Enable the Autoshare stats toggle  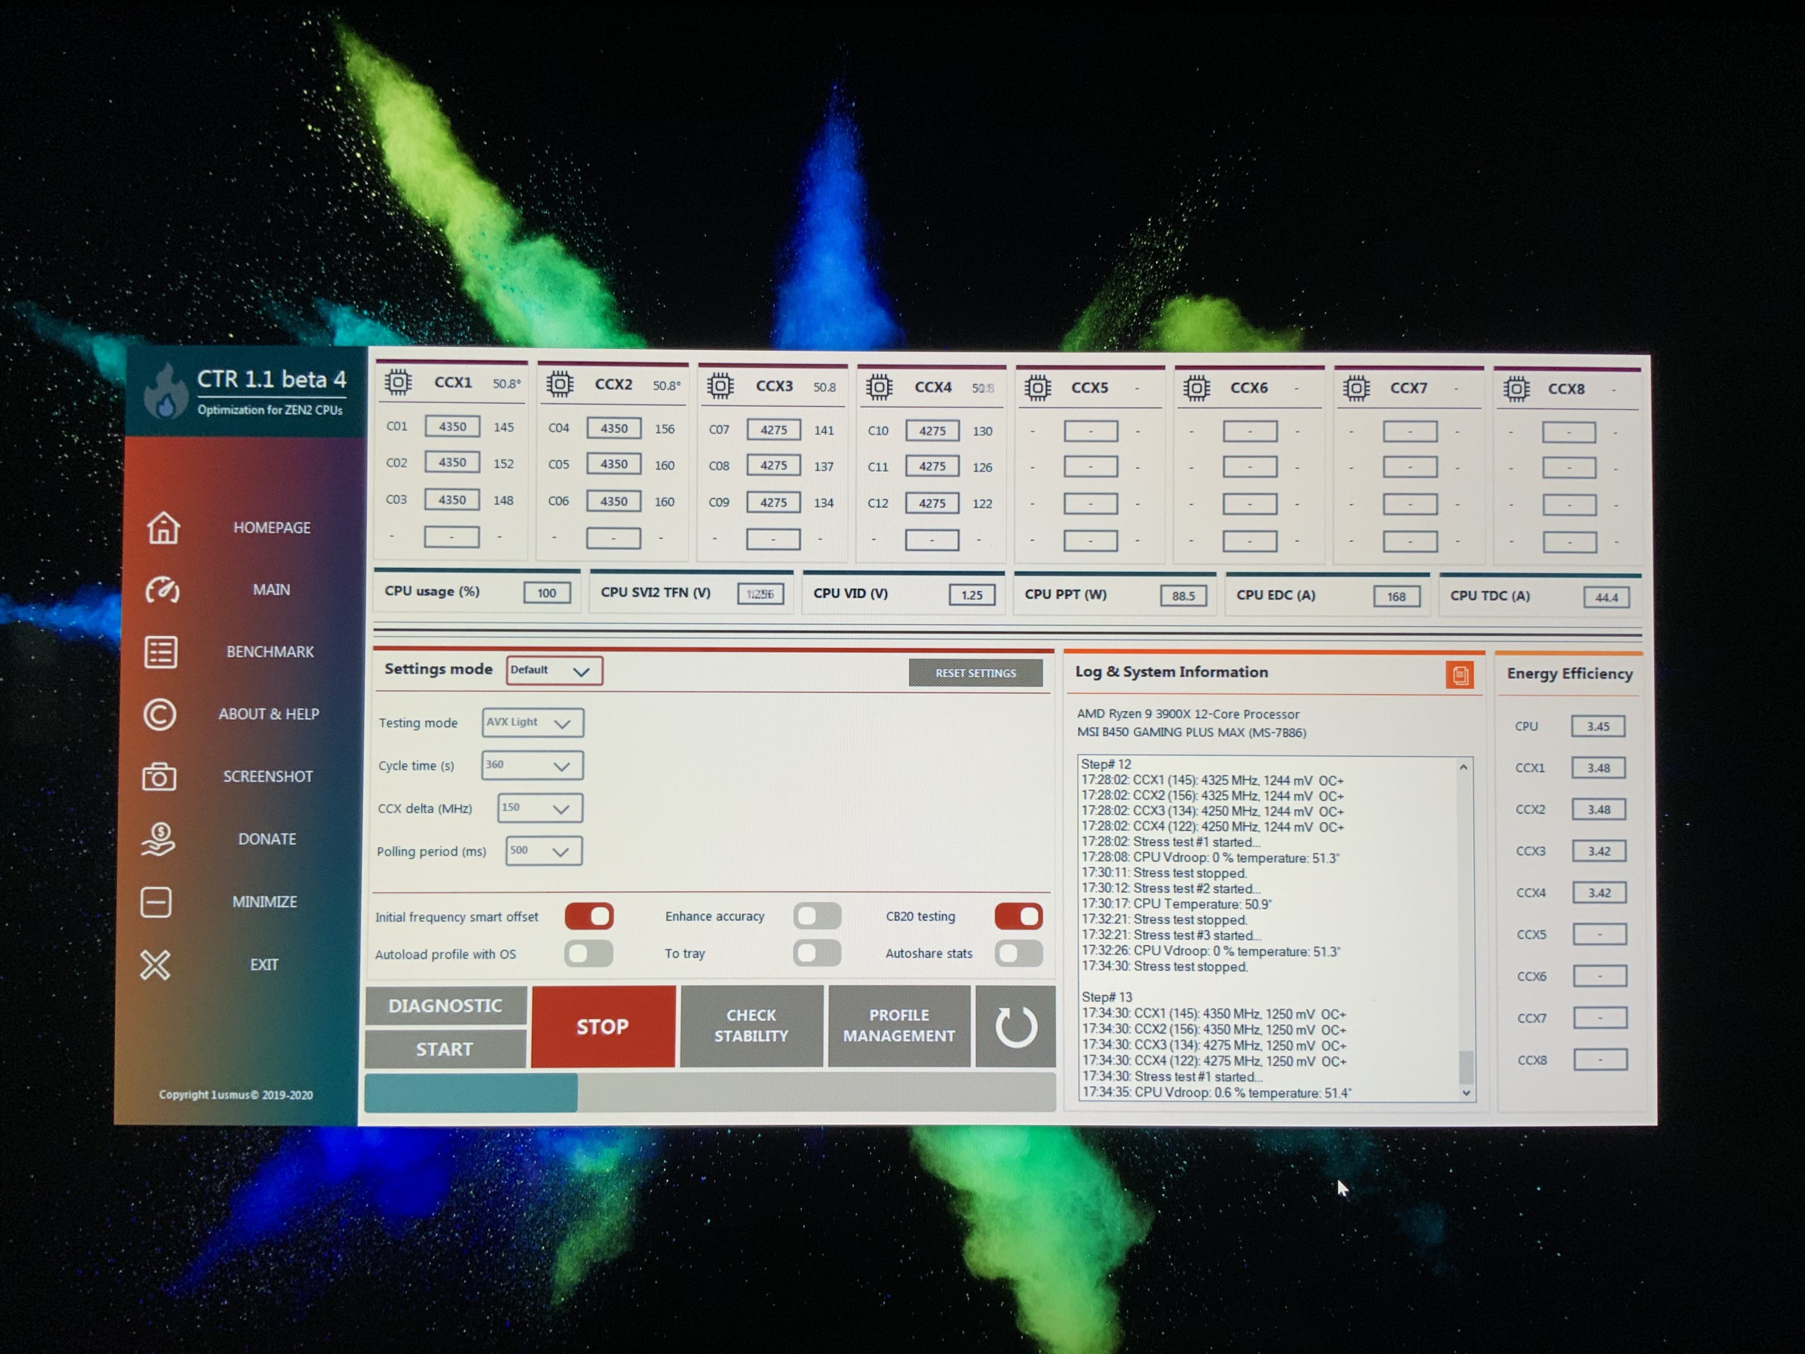[x=1018, y=952]
